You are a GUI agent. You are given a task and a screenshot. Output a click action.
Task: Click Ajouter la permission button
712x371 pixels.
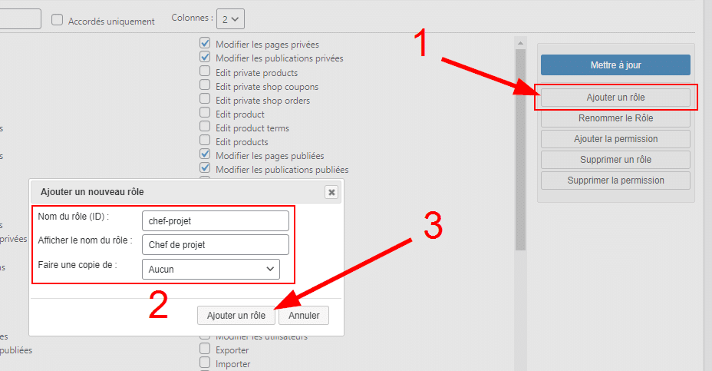pyautogui.click(x=615, y=139)
